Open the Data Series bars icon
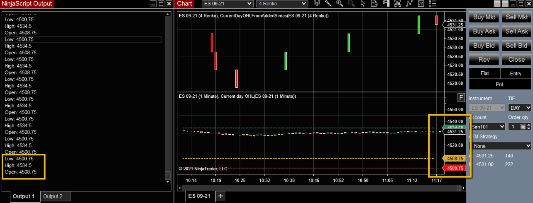This screenshot has width=533, height=203. point(398,4)
